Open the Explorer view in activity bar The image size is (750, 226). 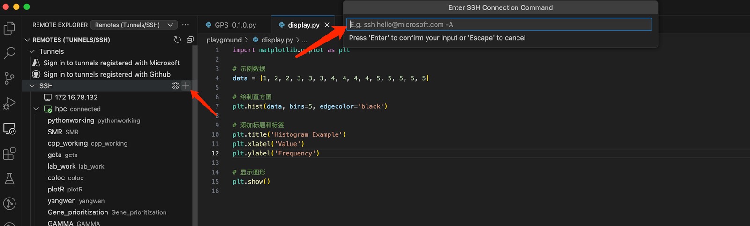pyautogui.click(x=9, y=28)
